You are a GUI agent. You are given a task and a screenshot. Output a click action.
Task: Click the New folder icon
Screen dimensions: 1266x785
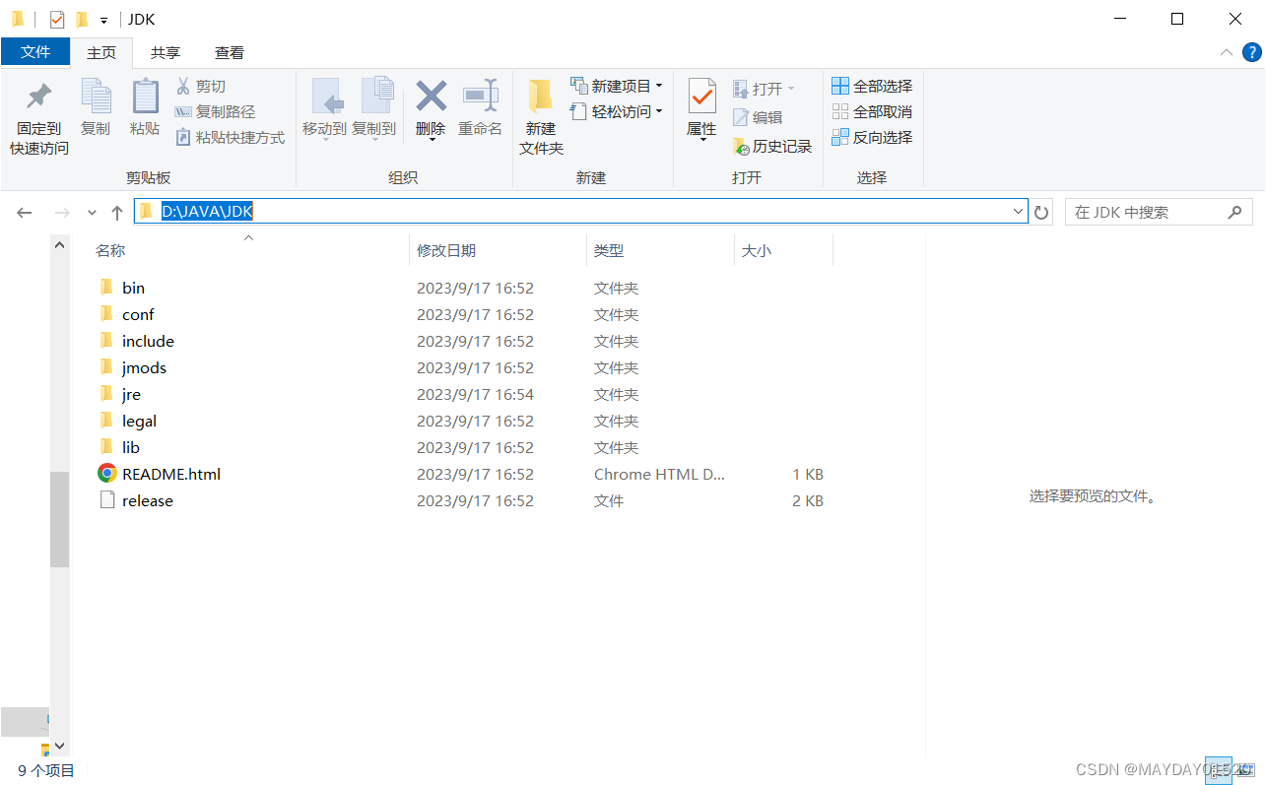pos(541,97)
